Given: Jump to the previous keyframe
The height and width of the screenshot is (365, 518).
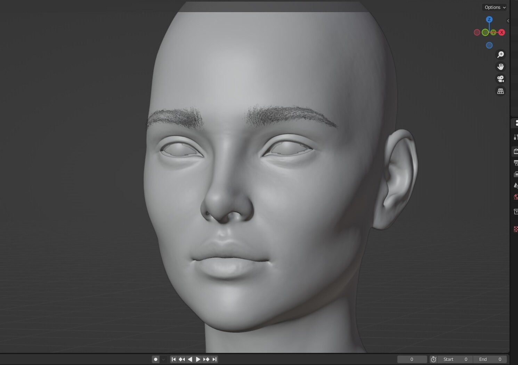Looking at the screenshot, I should (182, 359).
